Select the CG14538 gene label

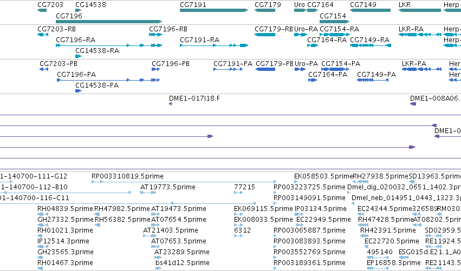coord(90,5)
